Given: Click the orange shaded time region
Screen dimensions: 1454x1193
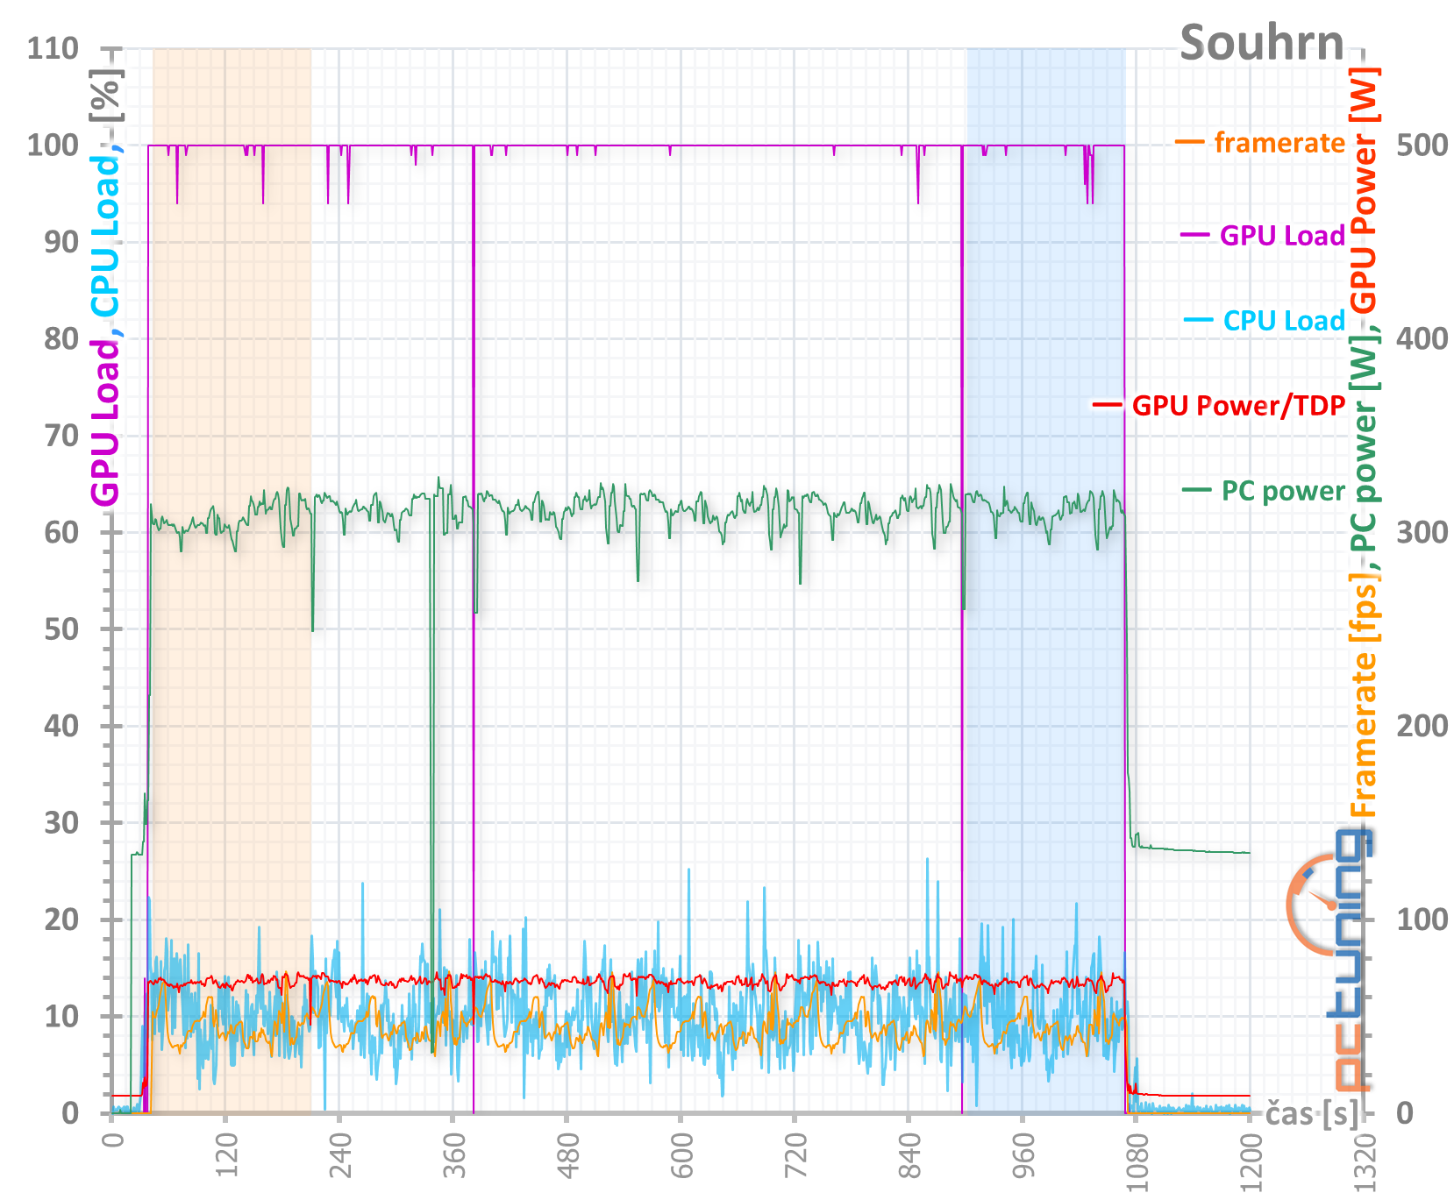Looking at the screenshot, I should (x=232, y=580).
